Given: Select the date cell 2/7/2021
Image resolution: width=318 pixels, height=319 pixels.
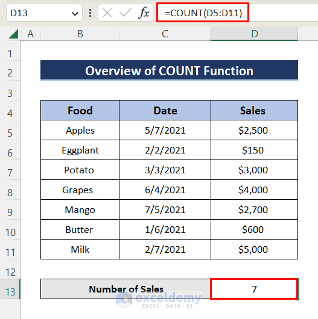Looking at the screenshot, I should 165,249.
